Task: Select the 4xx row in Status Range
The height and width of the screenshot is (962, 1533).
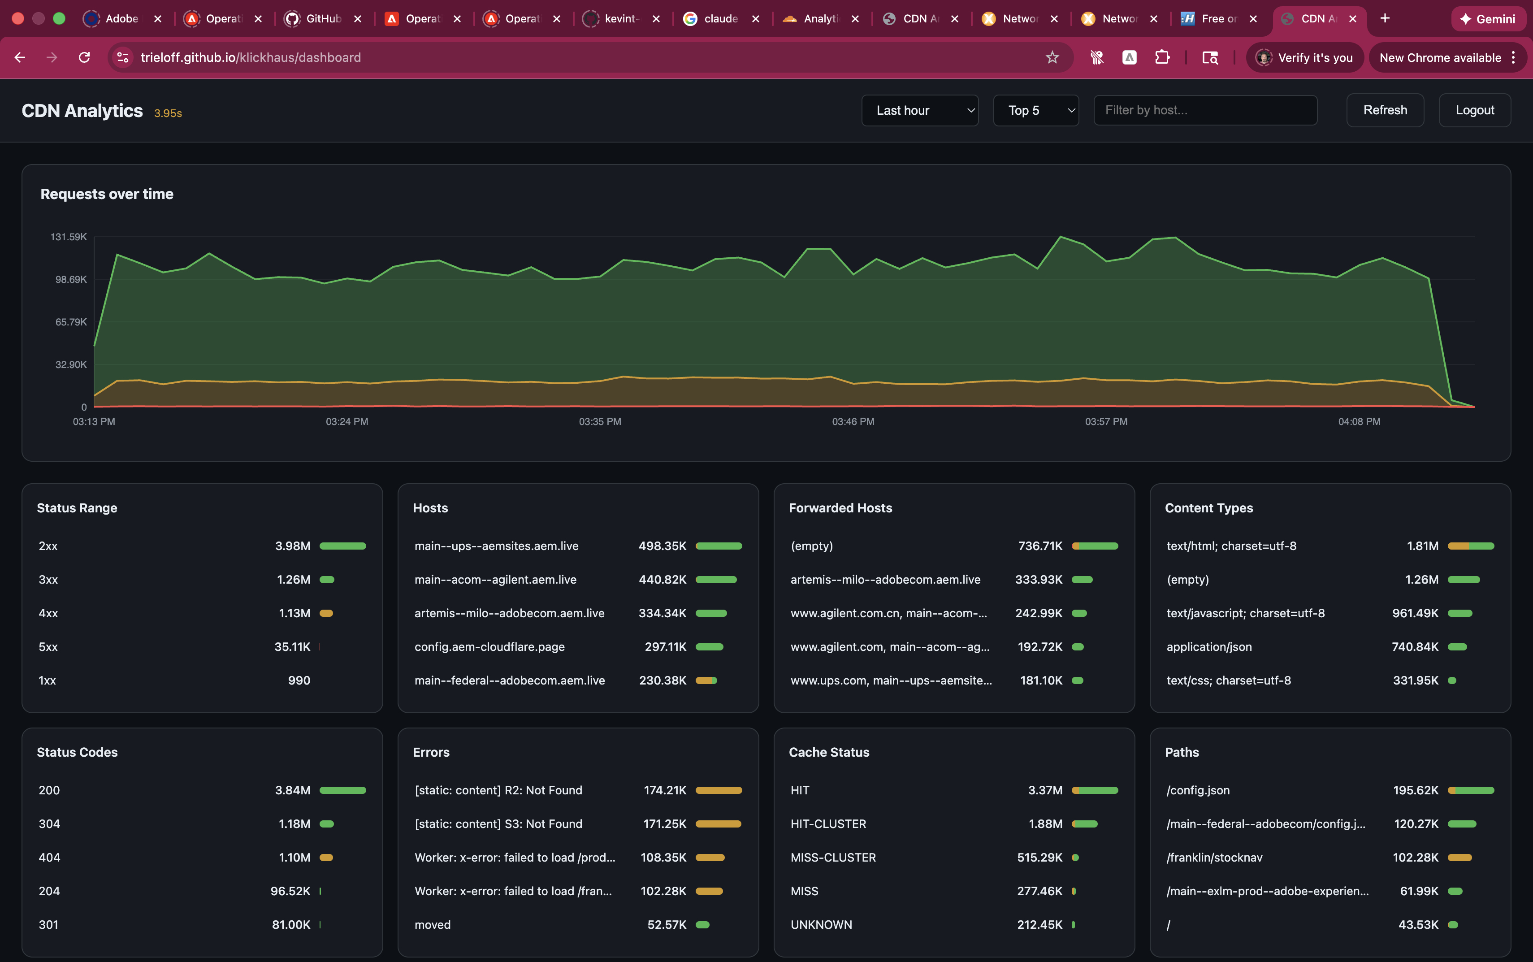Action: pos(202,613)
